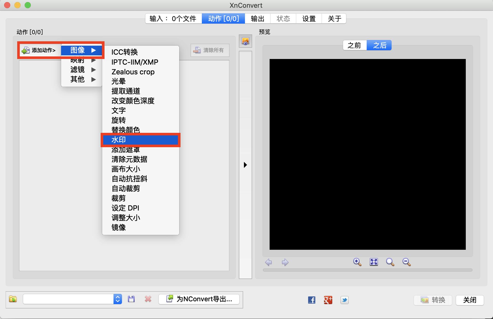Image resolution: width=493 pixels, height=319 pixels.
Task: Click the preview image icon above panel divider
Action: coord(245,41)
